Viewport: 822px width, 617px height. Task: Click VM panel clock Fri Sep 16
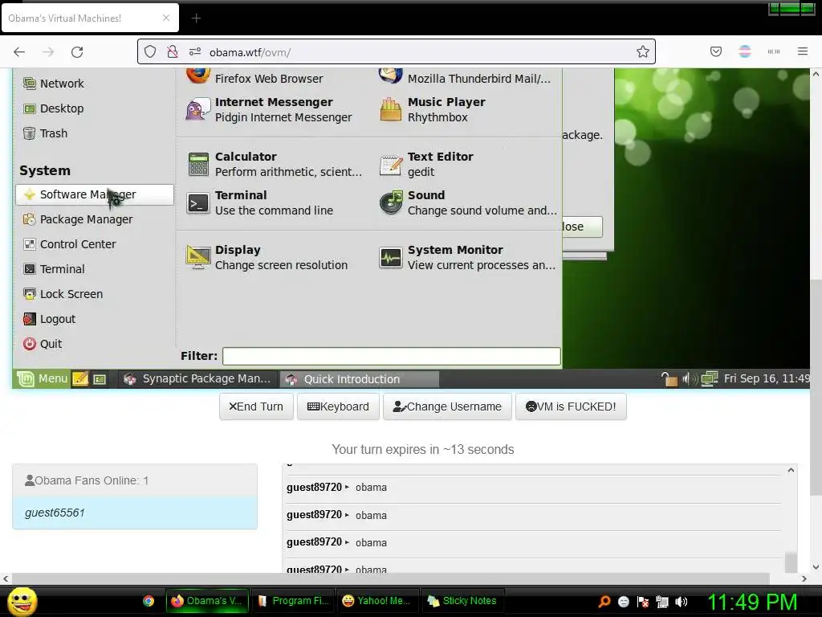tap(767, 378)
